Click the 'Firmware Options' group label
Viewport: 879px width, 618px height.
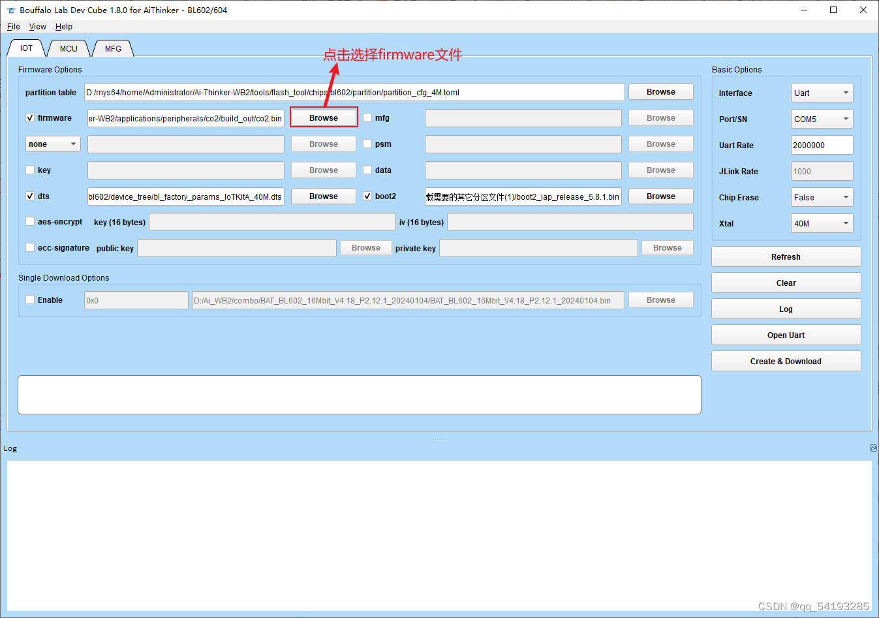point(50,69)
